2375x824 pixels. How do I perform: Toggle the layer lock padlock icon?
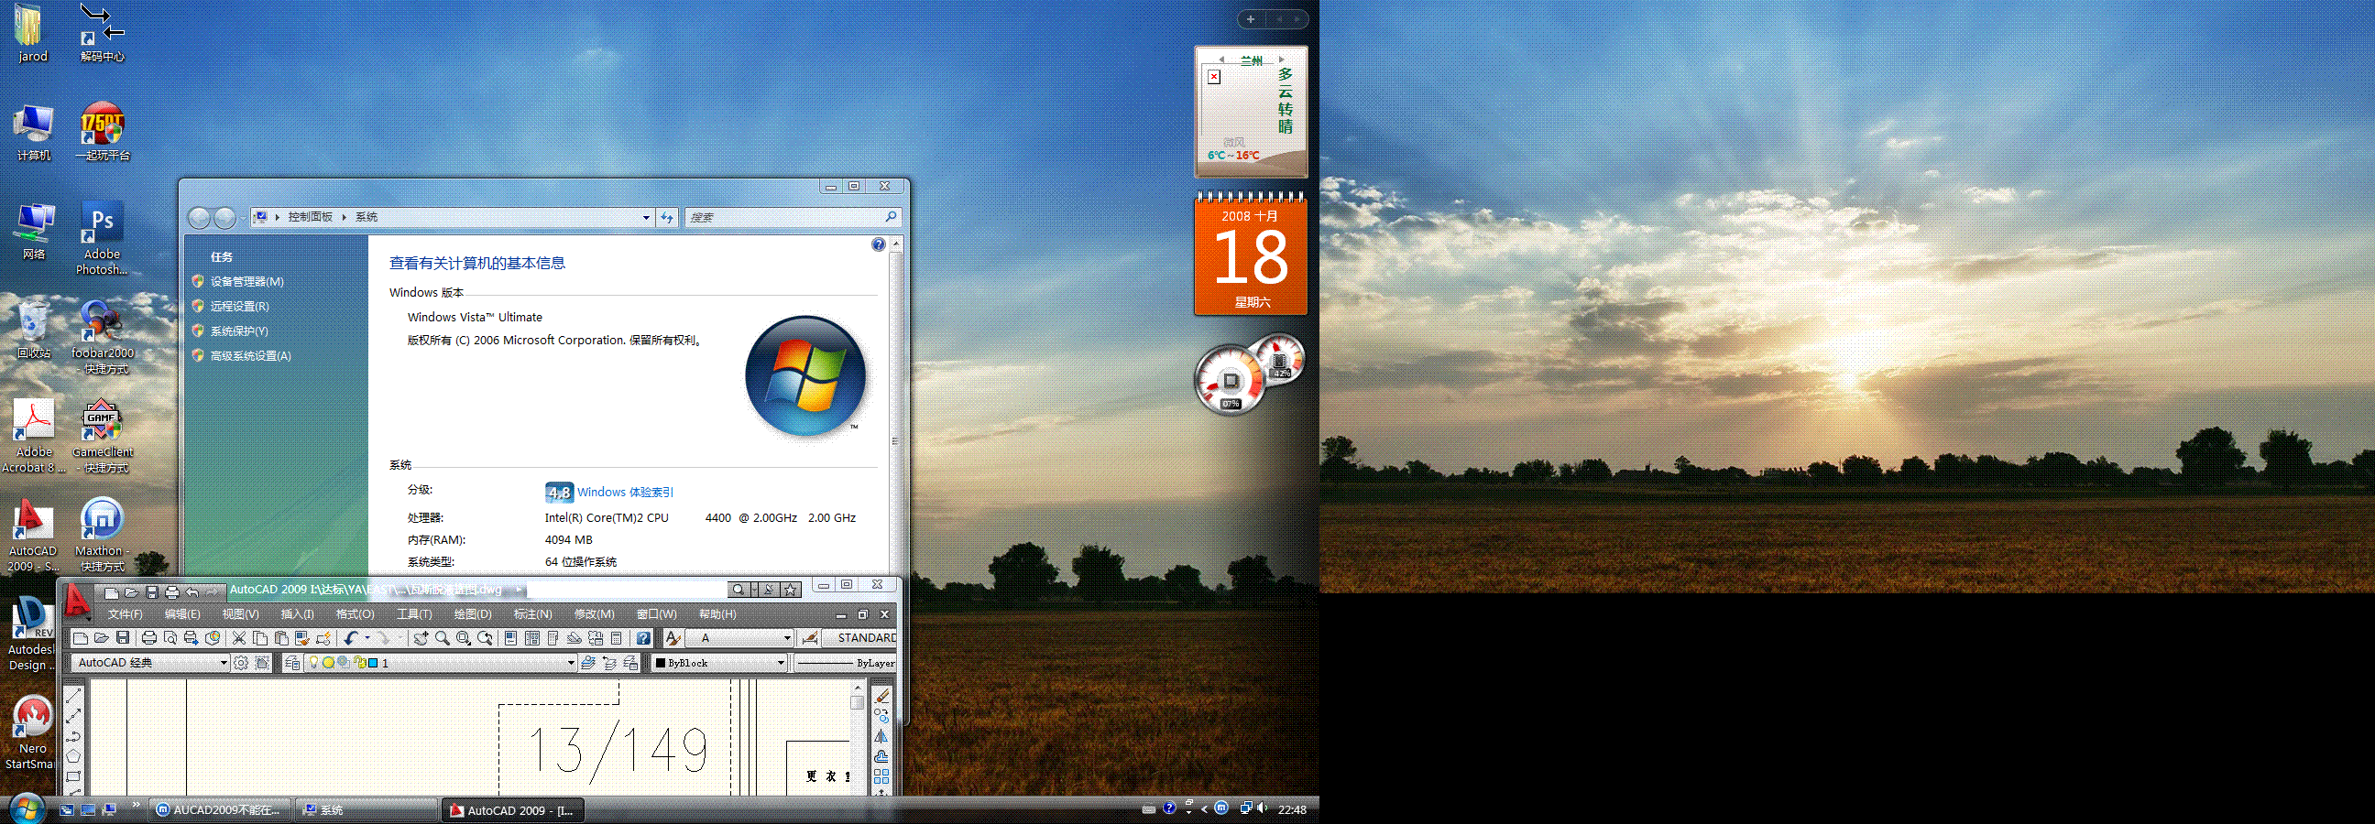(359, 663)
